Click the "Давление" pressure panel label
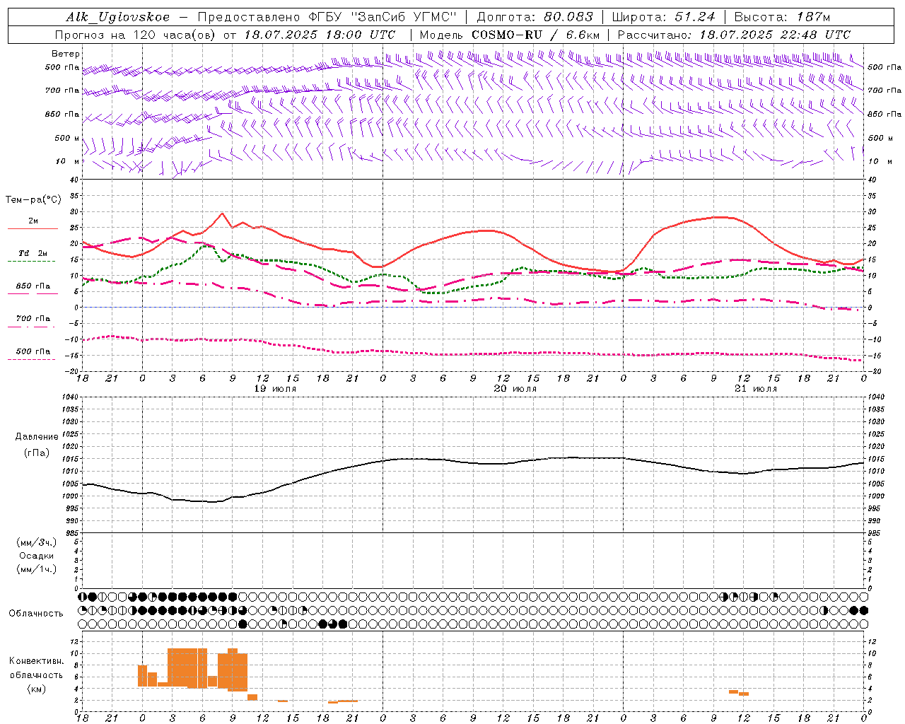Viewport: 905px width, 724px height. pyautogui.click(x=37, y=437)
